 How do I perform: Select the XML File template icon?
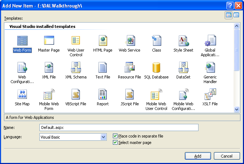point(49,67)
